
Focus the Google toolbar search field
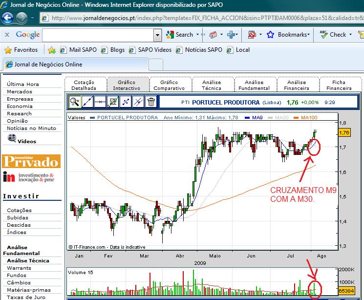98,35
